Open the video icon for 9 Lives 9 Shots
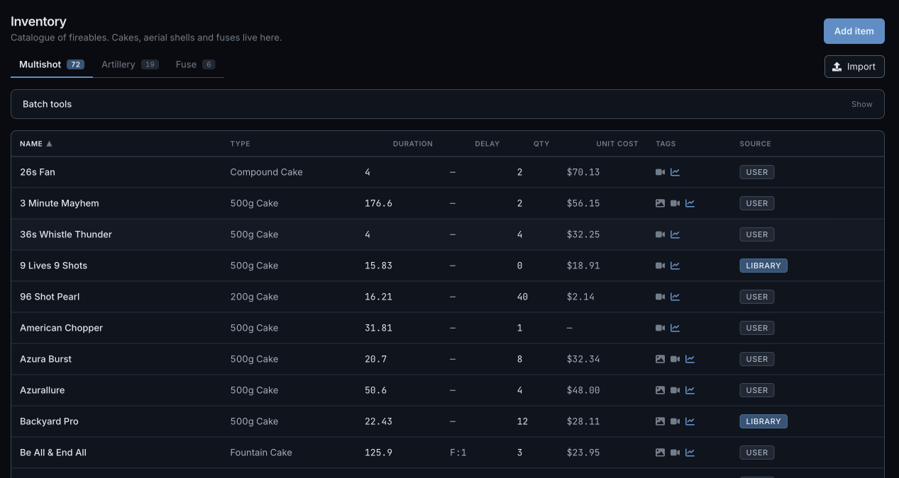The height and width of the screenshot is (478, 899). click(660, 266)
